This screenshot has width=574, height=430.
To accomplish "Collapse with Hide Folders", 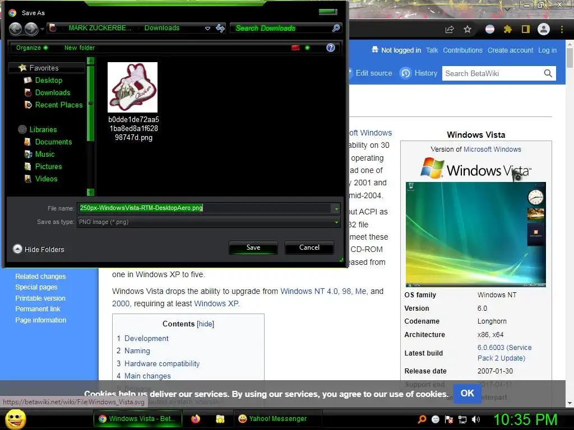I will pyautogui.click(x=39, y=249).
